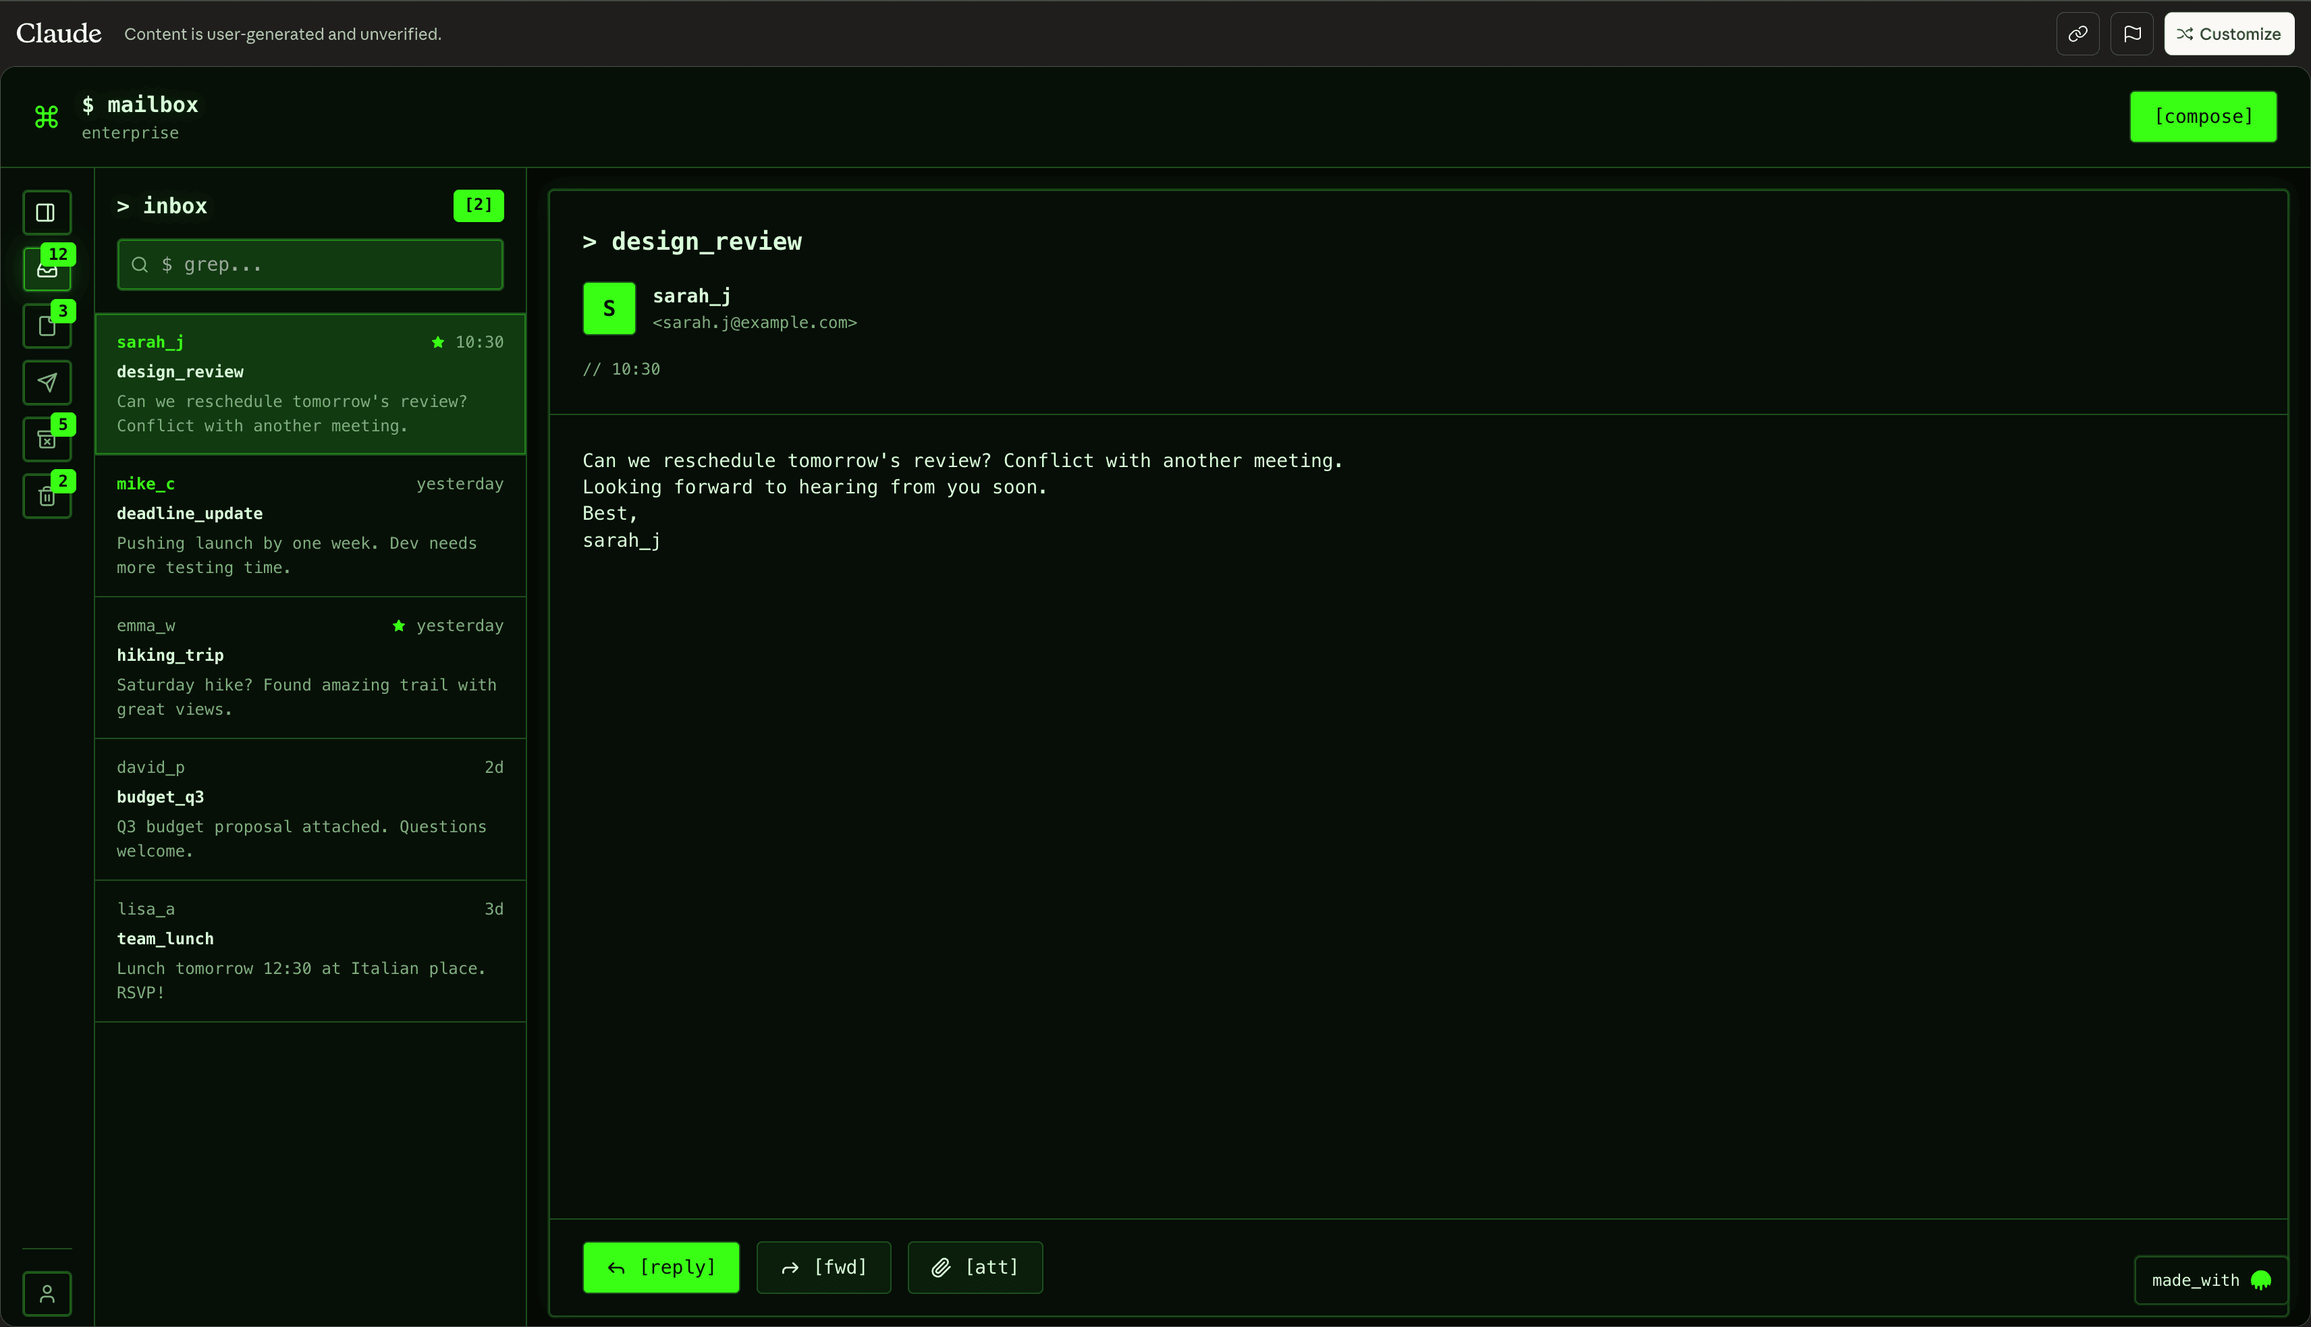Toggle star on sarah_j email
This screenshot has height=1327, width=2311.
(x=437, y=342)
